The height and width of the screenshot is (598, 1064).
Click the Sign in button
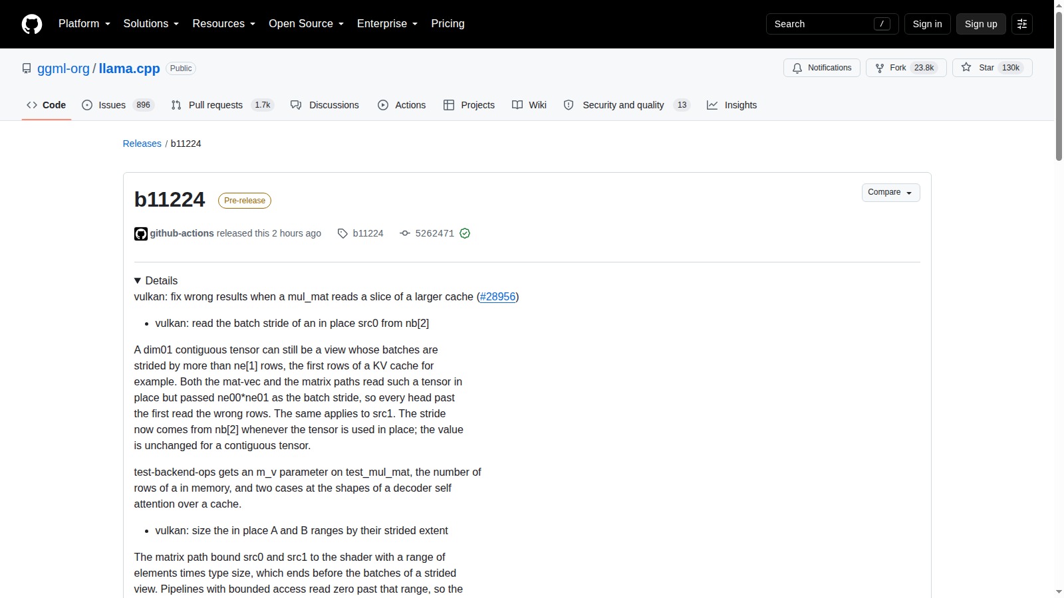point(927,24)
